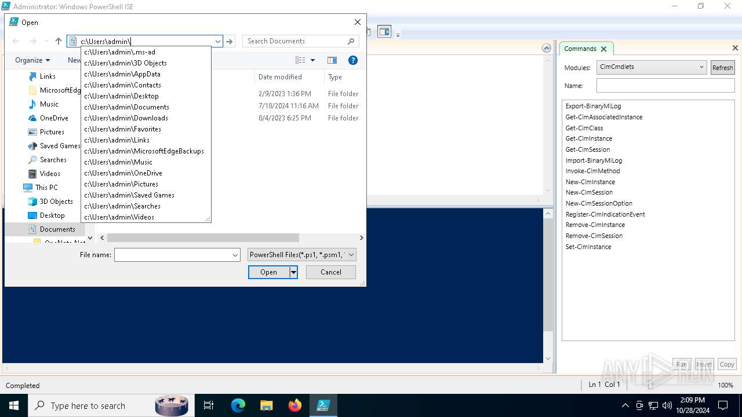Select Documents under This PC
The width and height of the screenshot is (742, 417).
coord(57,229)
